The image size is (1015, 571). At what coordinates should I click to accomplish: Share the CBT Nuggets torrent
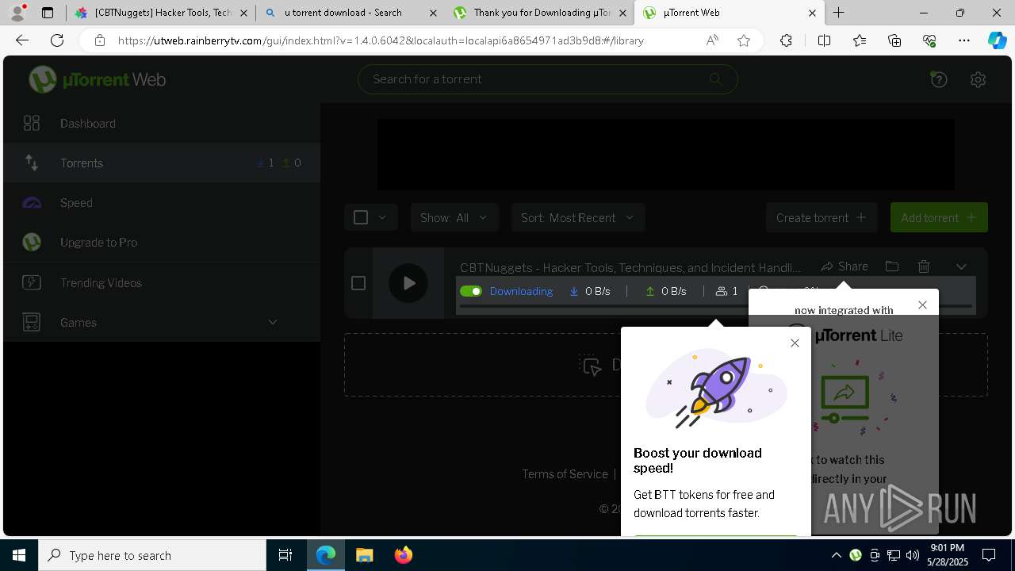[845, 266]
